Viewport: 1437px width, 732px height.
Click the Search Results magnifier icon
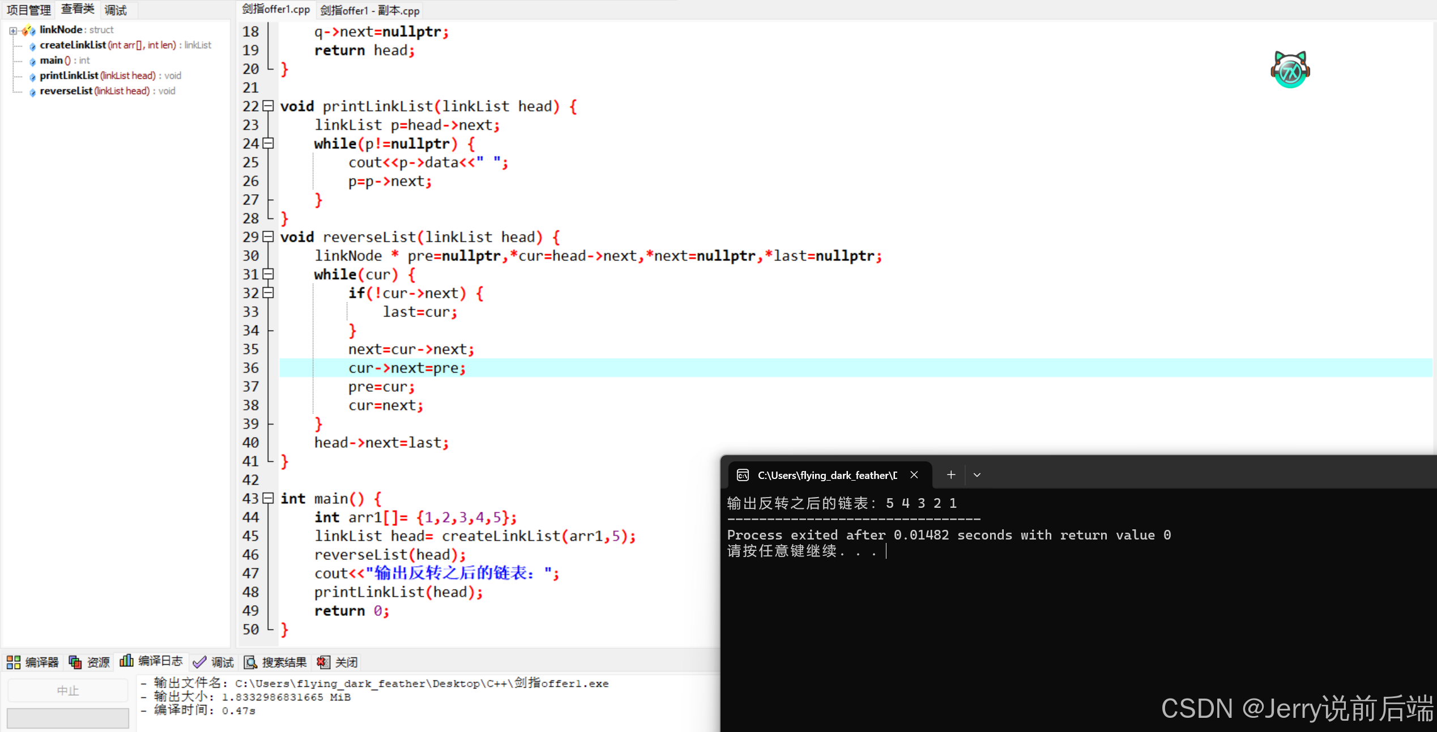tap(250, 662)
